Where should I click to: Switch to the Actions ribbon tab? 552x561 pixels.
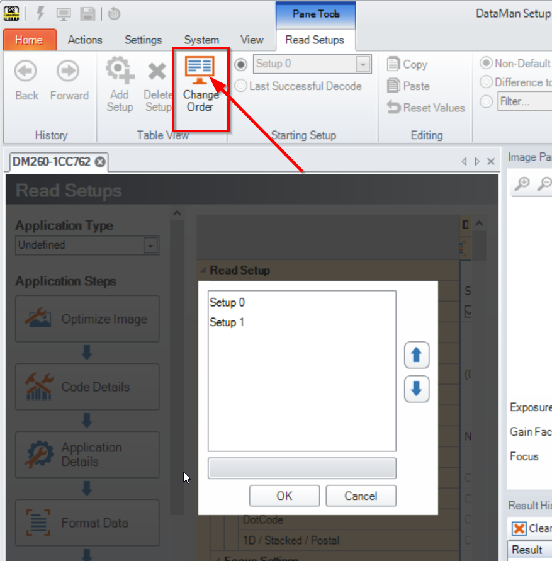click(x=85, y=39)
